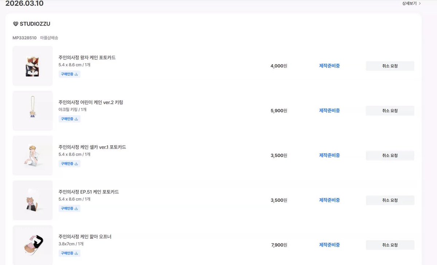Screen dimensions: 437x265
Task: Click the 마플샵배송 delivery label
Action: pyautogui.click(x=49, y=38)
